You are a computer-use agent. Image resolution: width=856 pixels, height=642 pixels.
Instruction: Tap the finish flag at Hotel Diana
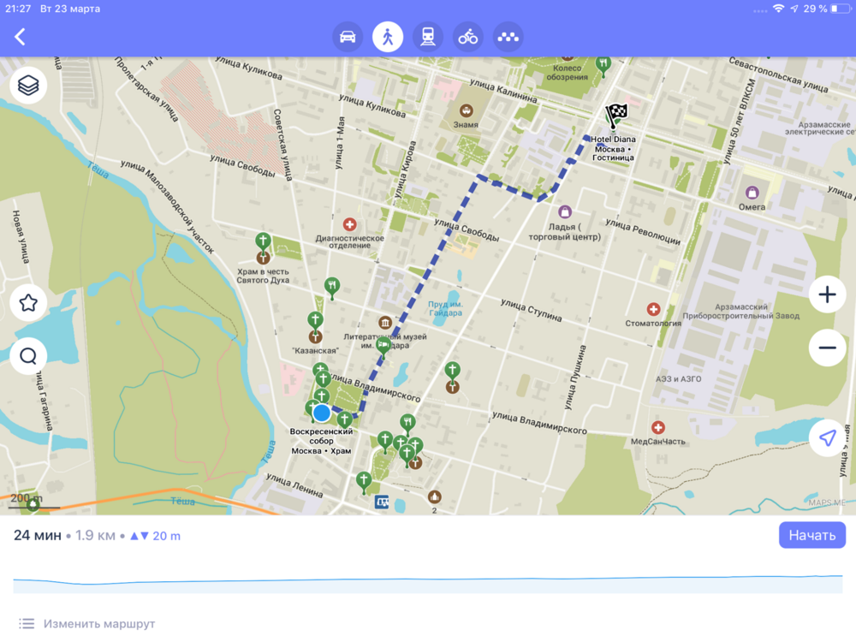point(616,114)
